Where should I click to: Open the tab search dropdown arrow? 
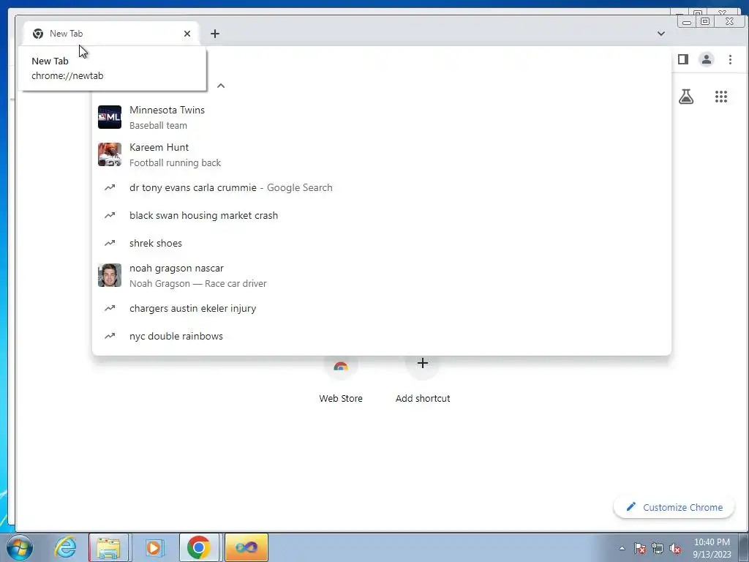(661, 34)
